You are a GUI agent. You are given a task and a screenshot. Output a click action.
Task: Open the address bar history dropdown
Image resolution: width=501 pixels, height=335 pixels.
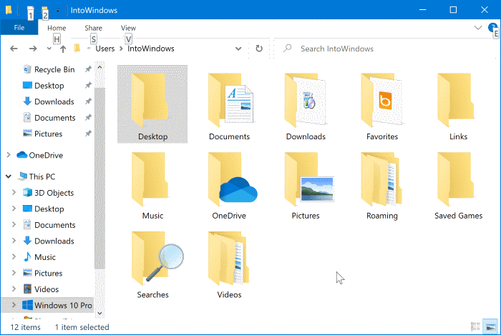(x=238, y=49)
